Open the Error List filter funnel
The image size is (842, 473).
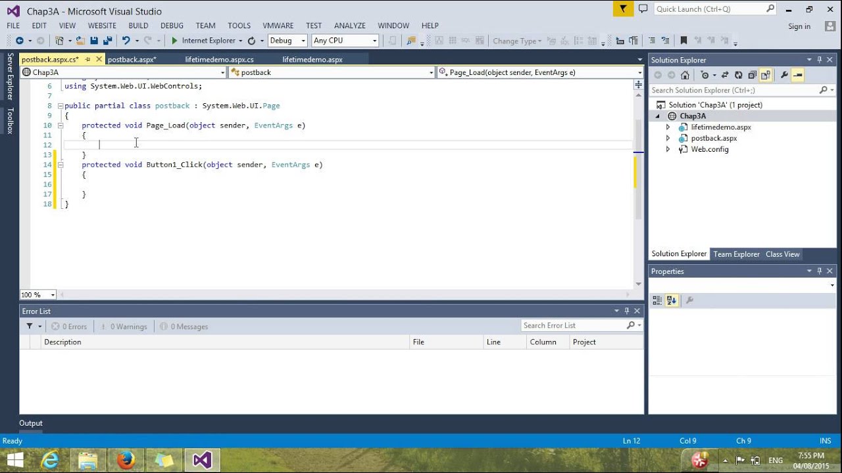tap(30, 326)
